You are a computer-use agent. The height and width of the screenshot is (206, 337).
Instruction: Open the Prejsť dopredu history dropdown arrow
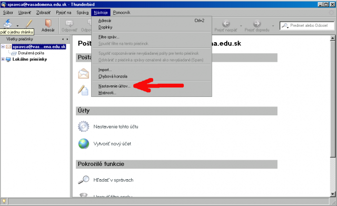pyautogui.click(x=273, y=26)
